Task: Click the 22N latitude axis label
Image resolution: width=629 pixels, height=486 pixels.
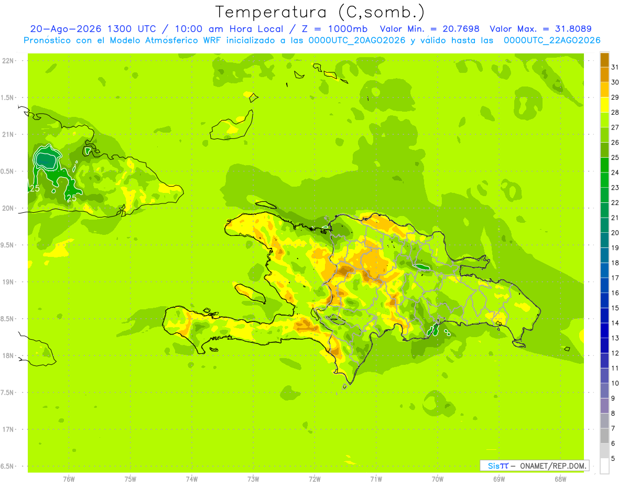Action: [9, 61]
